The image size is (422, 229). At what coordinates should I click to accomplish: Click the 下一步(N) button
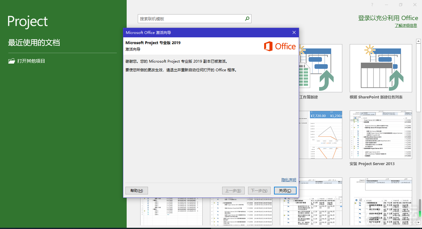pos(260,191)
